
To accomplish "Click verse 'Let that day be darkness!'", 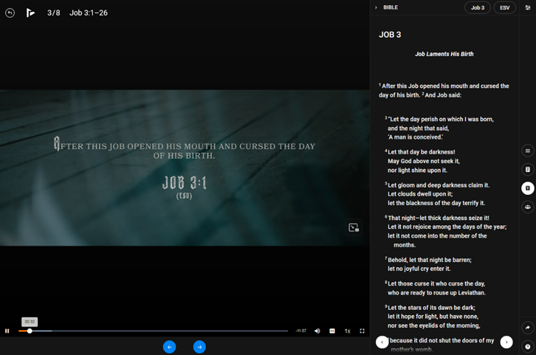I will pos(421,152).
